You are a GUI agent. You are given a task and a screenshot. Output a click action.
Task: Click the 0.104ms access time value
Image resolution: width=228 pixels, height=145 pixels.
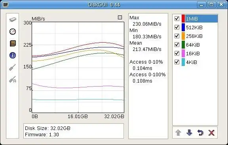click(x=142, y=68)
